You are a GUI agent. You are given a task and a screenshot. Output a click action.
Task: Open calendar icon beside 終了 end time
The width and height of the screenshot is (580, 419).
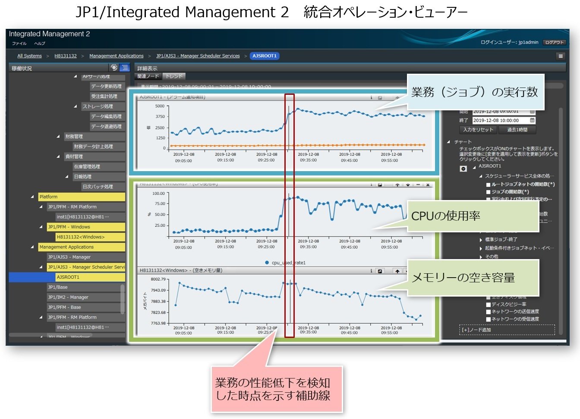point(532,120)
